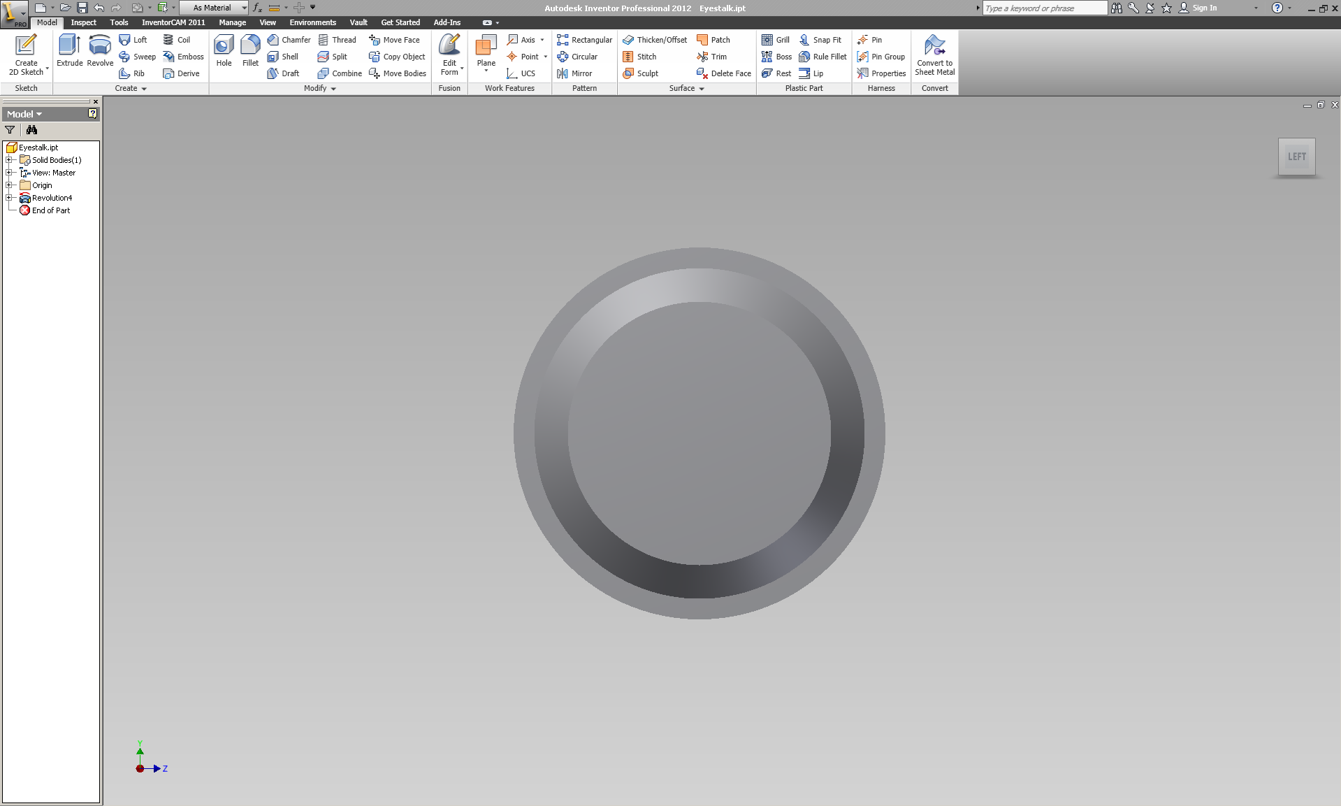Choose the Draft tool

(x=283, y=73)
